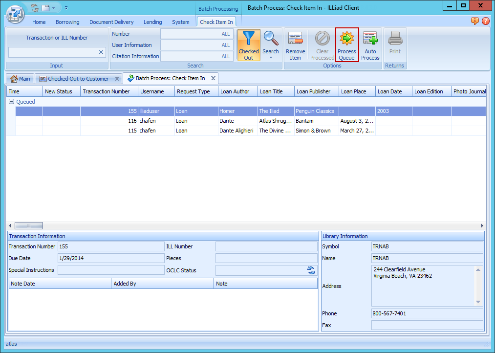The image size is (495, 353).
Task: Click inside the Number search field
Action: [195, 34]
